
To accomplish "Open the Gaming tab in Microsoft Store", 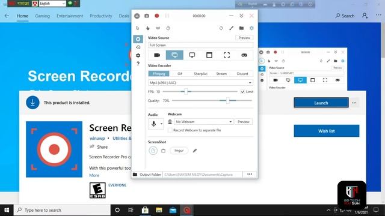I will pyautogui.click(x=43, y=16).
